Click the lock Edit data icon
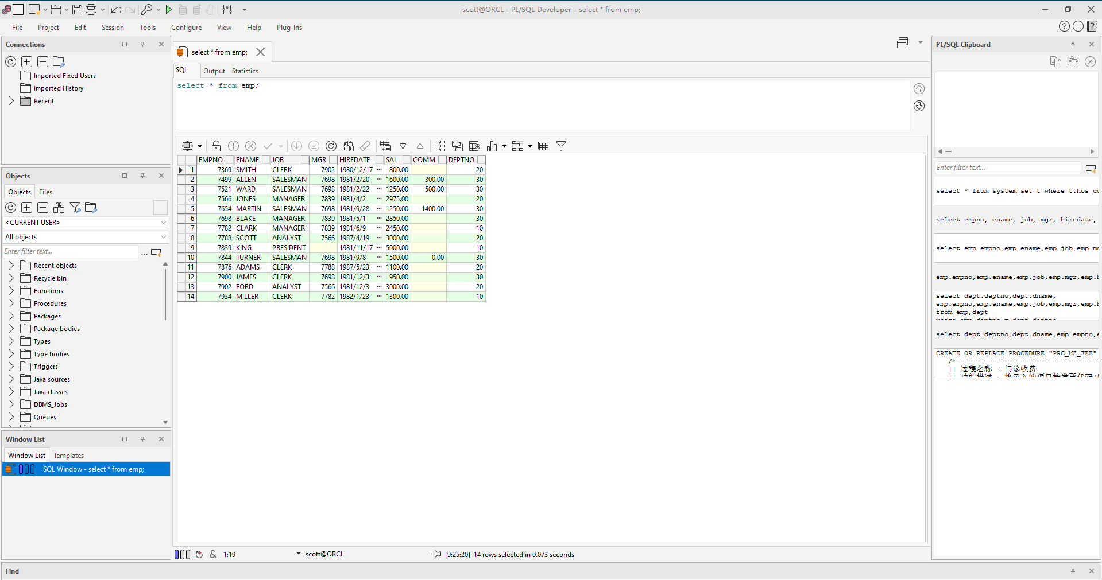This screenshot has width=1102, height=580. coord(216,146)
